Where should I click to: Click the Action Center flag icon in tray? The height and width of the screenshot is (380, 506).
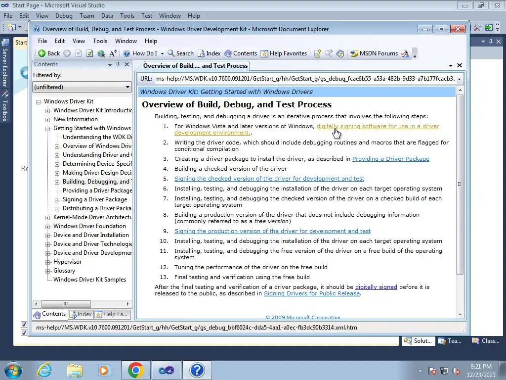click(x=432, y=371)
